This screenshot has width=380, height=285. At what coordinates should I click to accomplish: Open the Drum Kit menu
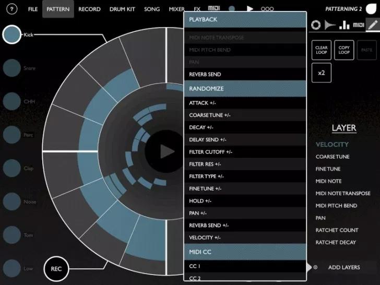click(x=122, y=9)
